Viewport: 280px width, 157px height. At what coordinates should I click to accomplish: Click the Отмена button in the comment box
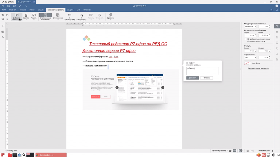point(207,78)
